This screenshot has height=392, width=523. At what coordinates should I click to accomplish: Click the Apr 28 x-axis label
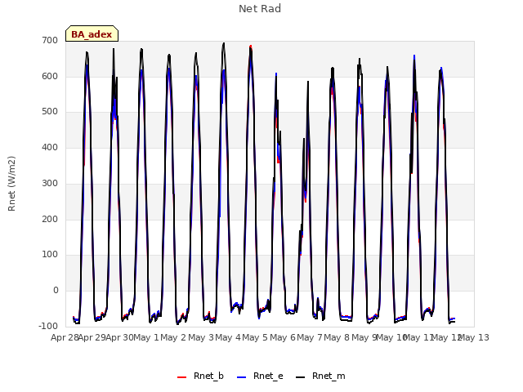point(65,337)
